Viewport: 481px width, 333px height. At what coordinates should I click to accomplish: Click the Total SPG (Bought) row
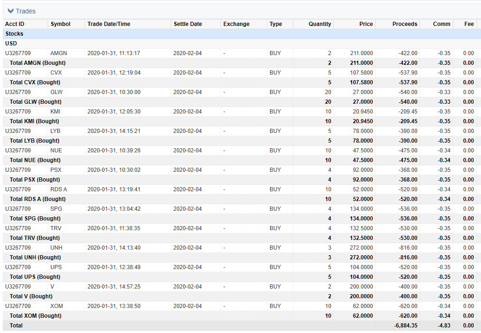pos(242,219)
